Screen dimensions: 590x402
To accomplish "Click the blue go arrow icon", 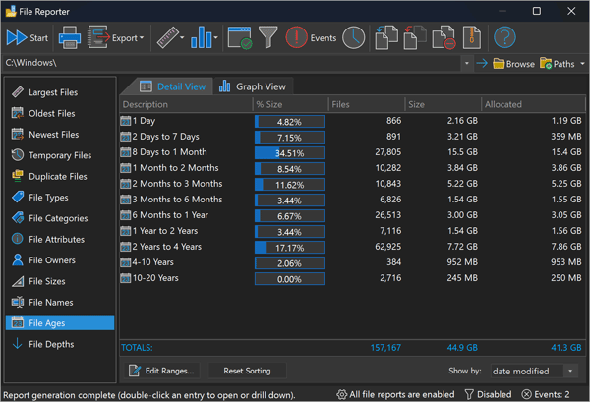I will click(482, 63).
